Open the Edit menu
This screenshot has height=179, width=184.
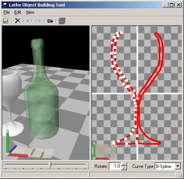point(18,12)
